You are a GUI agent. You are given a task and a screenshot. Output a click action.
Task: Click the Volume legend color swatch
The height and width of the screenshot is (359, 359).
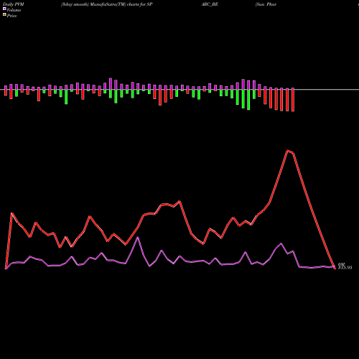4,9
